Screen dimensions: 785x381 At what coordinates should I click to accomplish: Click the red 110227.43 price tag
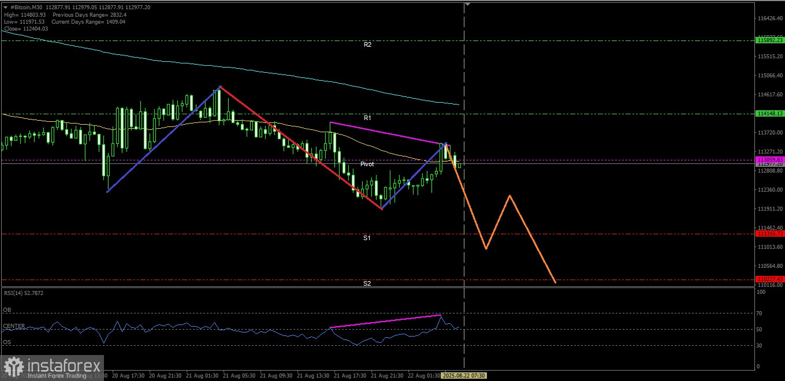[x=770, y=279]
